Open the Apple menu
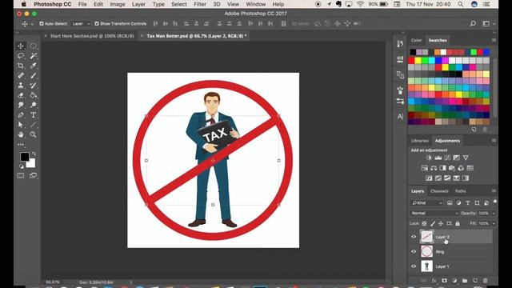 pos(23,4)
